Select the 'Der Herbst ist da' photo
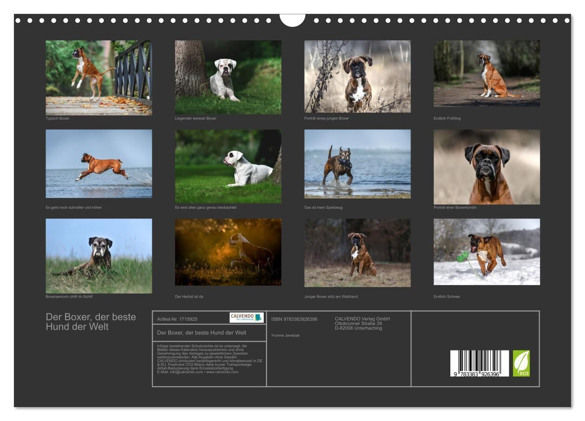 tap(228, 252)
